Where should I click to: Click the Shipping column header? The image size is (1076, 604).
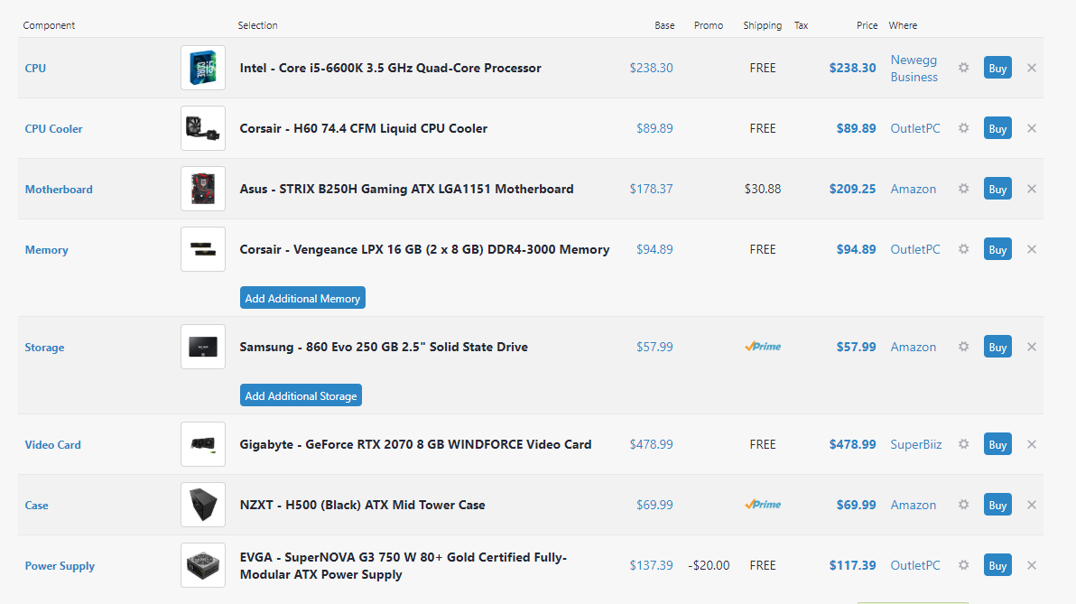pyautogui.click(x=763, y=25)
